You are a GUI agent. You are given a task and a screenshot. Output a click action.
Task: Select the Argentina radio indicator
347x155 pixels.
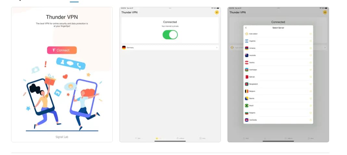click(311, 41)
